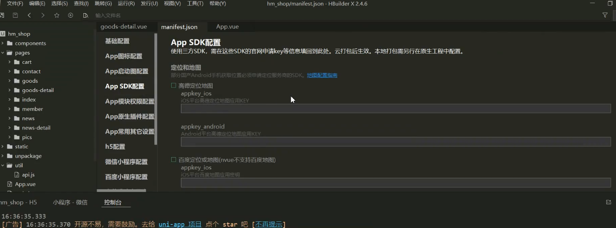This screenshot has height=228, width=616.
Task: Switch to the 小程序 - 微信 console tab
Action: point(70,202)
